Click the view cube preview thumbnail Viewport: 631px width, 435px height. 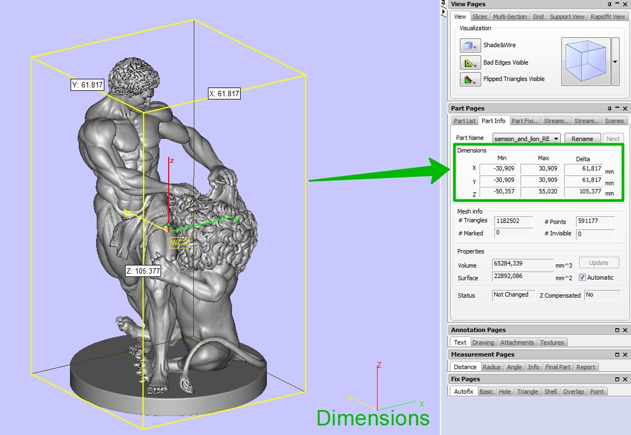coord(586,62)
